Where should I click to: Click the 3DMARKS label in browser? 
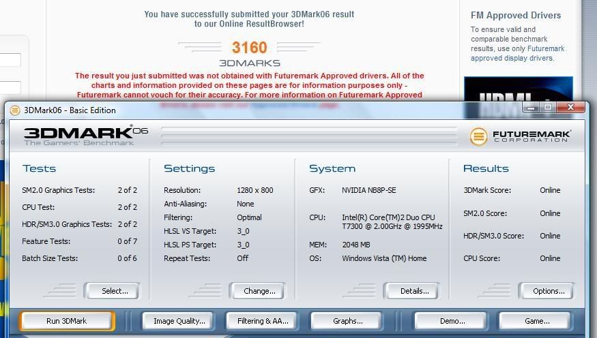[x=250, y=63]
